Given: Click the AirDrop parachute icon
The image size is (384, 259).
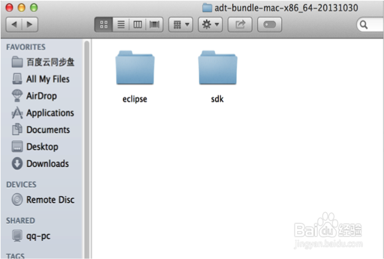Looking at the screenshot, I should (x=17, y=95).
